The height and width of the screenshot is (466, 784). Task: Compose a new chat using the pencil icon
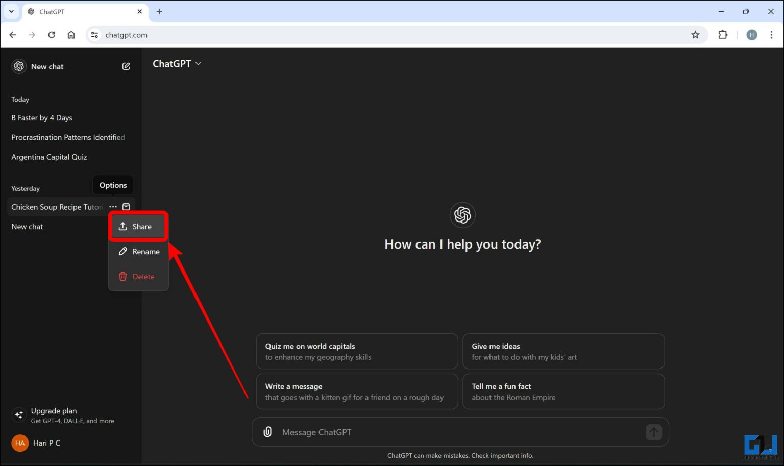point(126,66)
